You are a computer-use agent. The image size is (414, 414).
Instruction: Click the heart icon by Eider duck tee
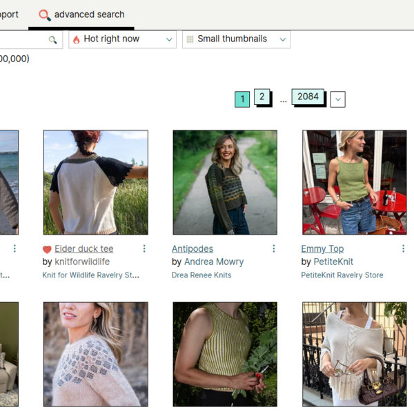[47, 249]
